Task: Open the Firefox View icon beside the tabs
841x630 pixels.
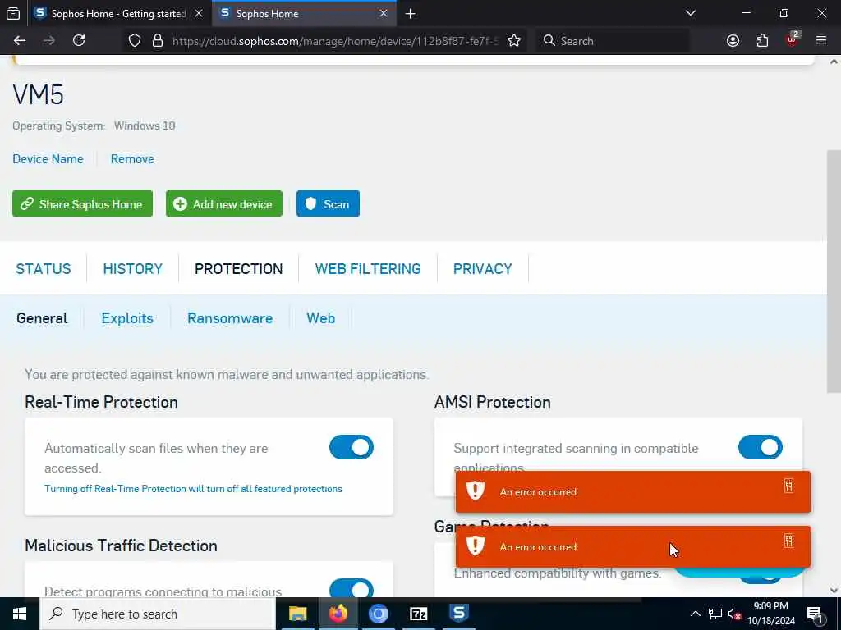Action: 13,14
